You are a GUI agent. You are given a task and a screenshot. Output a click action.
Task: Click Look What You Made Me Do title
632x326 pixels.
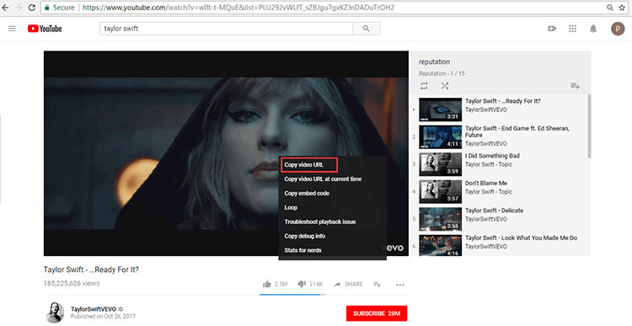pos(521,238)
